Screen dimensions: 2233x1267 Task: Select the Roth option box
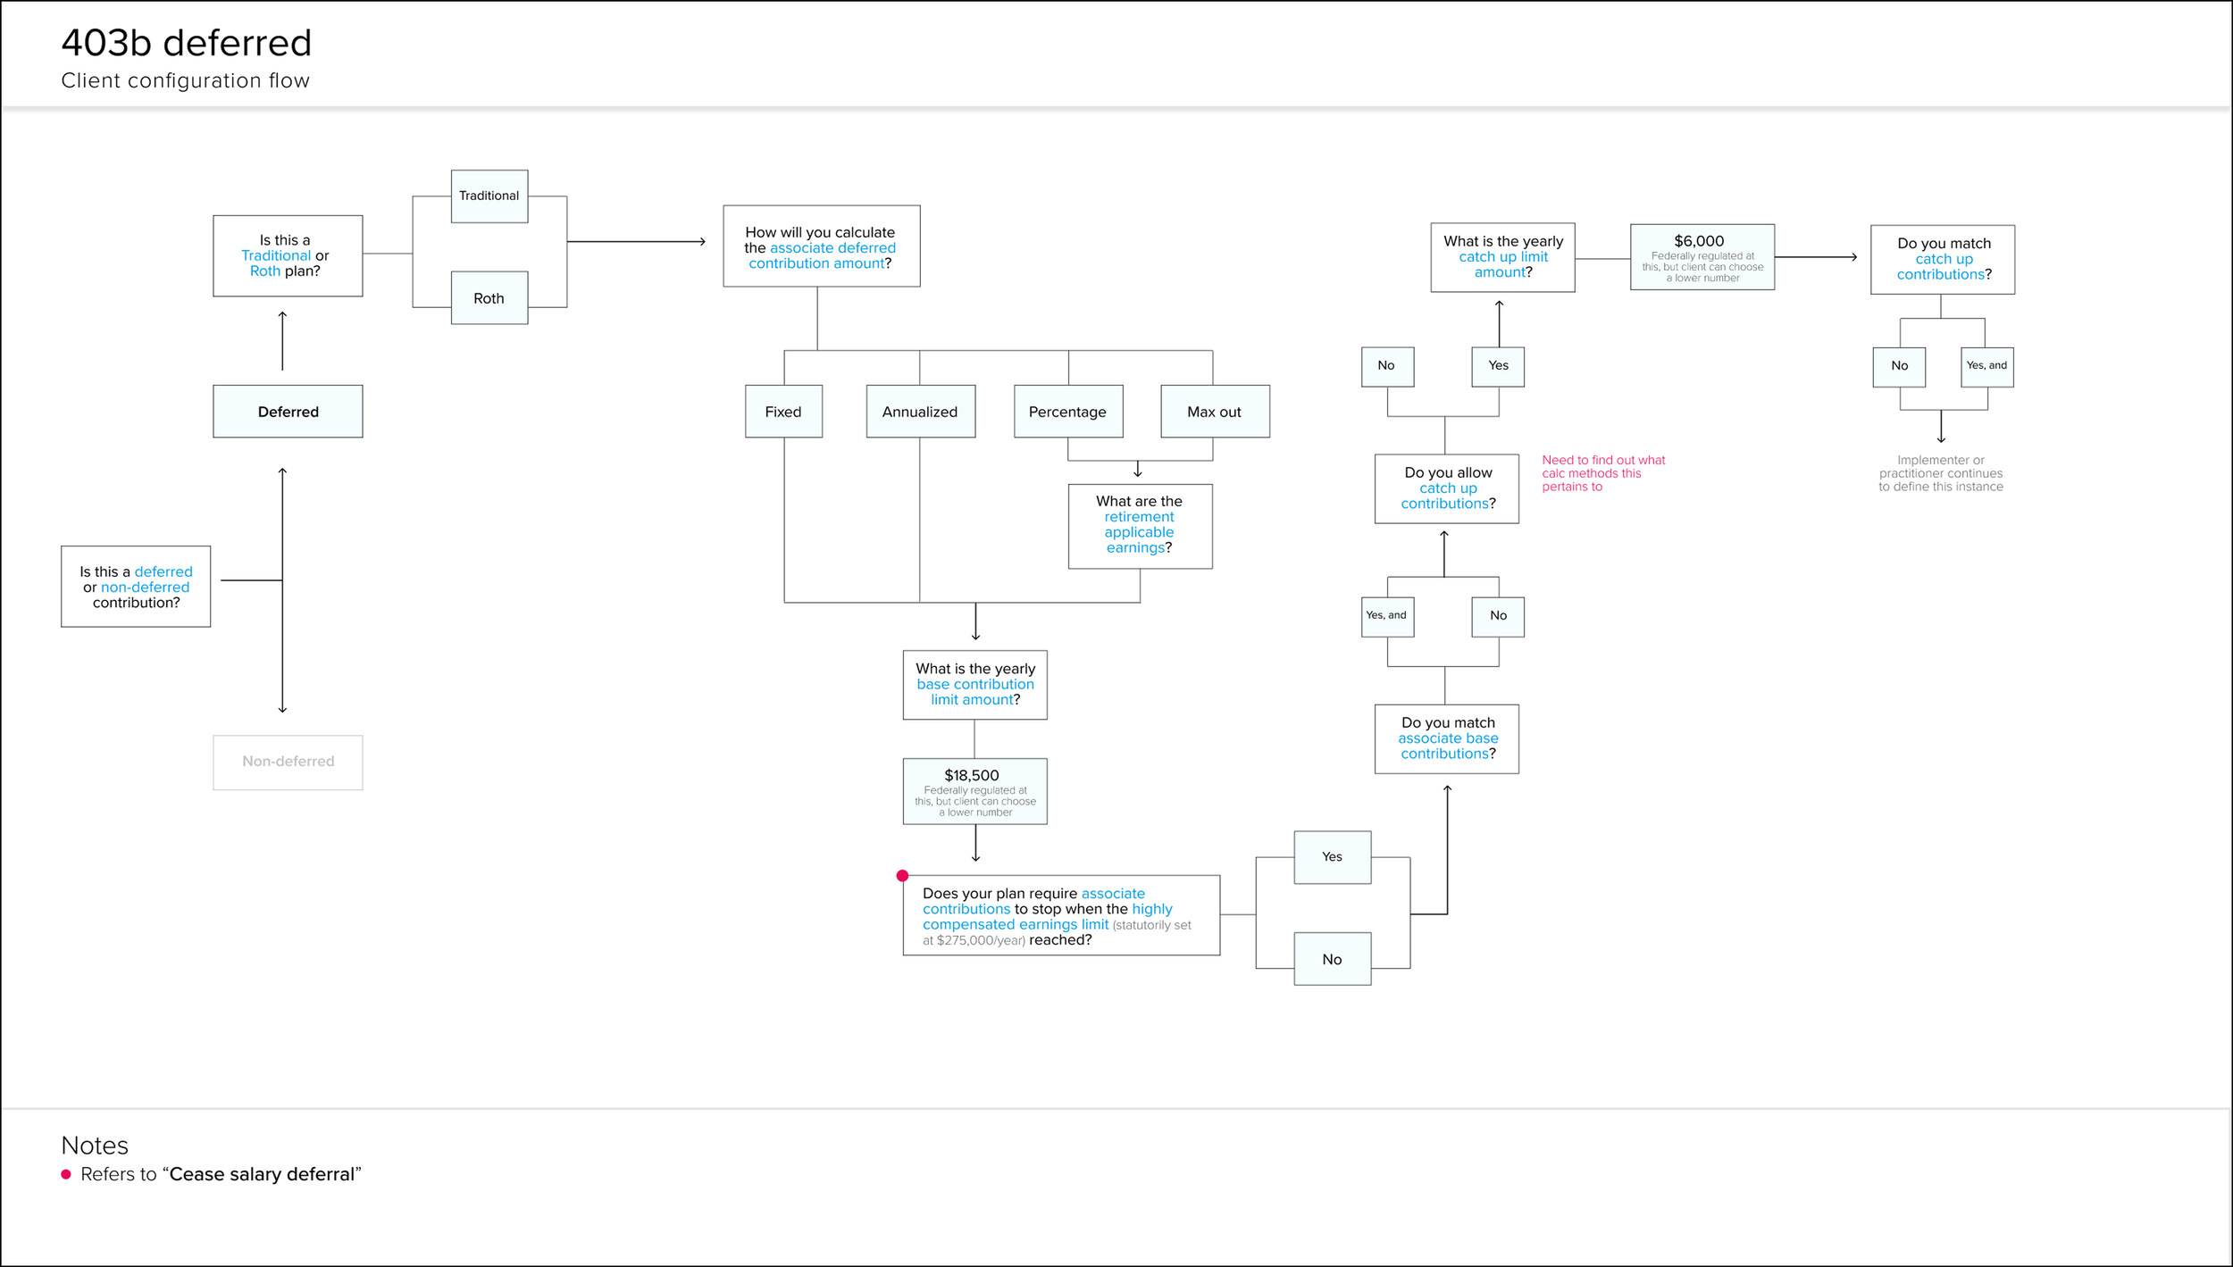[489, 298]
